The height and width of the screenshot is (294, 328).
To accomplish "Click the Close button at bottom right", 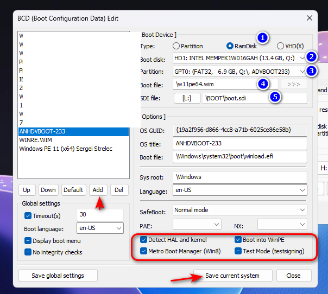I will click(294, 276).
